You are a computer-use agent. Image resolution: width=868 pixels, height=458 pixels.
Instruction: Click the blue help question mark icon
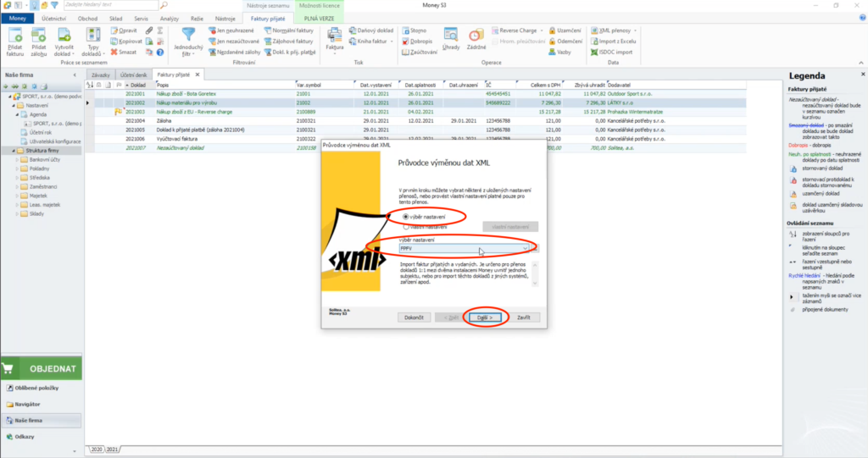point(160,52)
